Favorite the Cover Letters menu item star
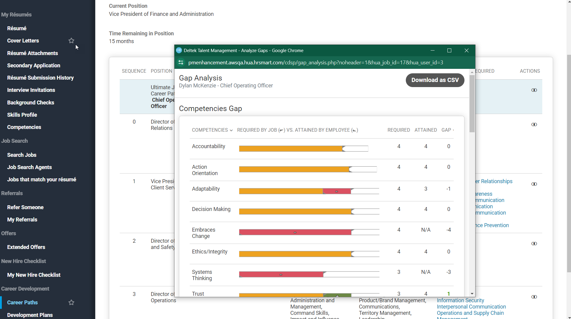 tap(71, 41)
